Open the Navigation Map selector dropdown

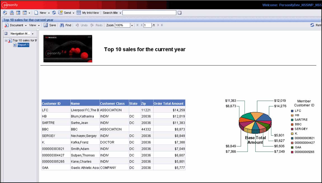pos(32,34)
